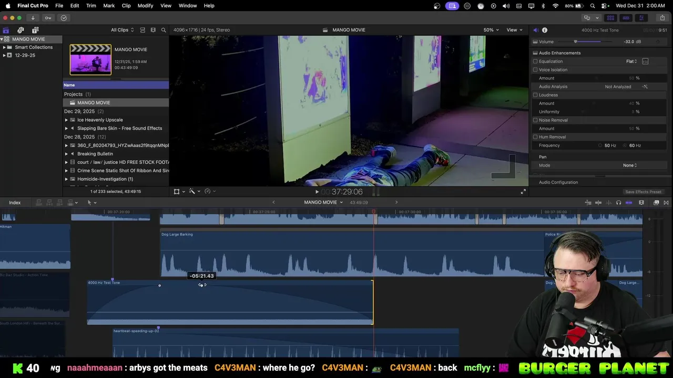The width and height of the screenshot is (673, 378).
Task: Open timeline clip appearance icon
Action: 641,203
